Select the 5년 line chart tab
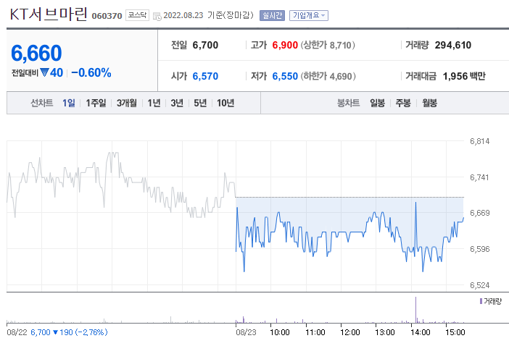Screen dimensions: 509x346 (x=200, y=103)
